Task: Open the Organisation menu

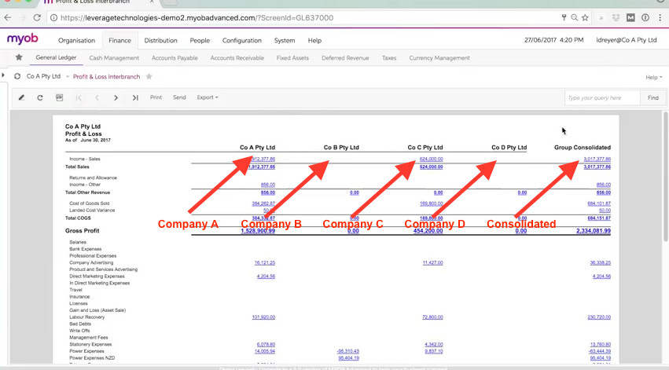Action: click(x=77, y=41)
